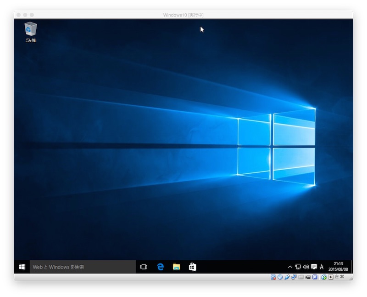Click the network icon in the system tray

click(298, 266)
